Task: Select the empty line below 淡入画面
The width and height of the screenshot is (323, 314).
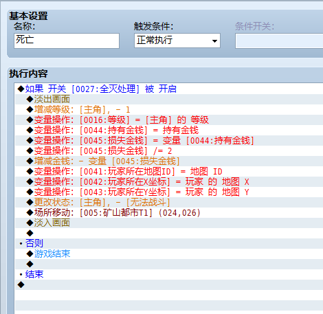Action: tap(169, 233)
